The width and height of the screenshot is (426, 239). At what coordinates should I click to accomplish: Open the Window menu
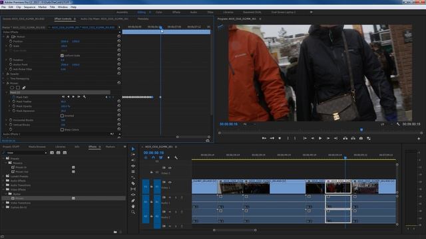(63, 7)
